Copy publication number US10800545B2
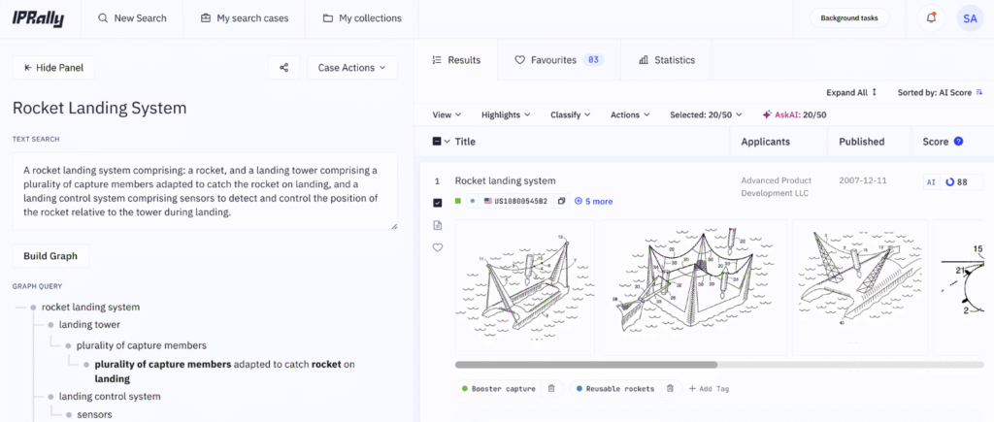Image resolution: width=994 pixels, height=422 pixels. pos(562,202)
